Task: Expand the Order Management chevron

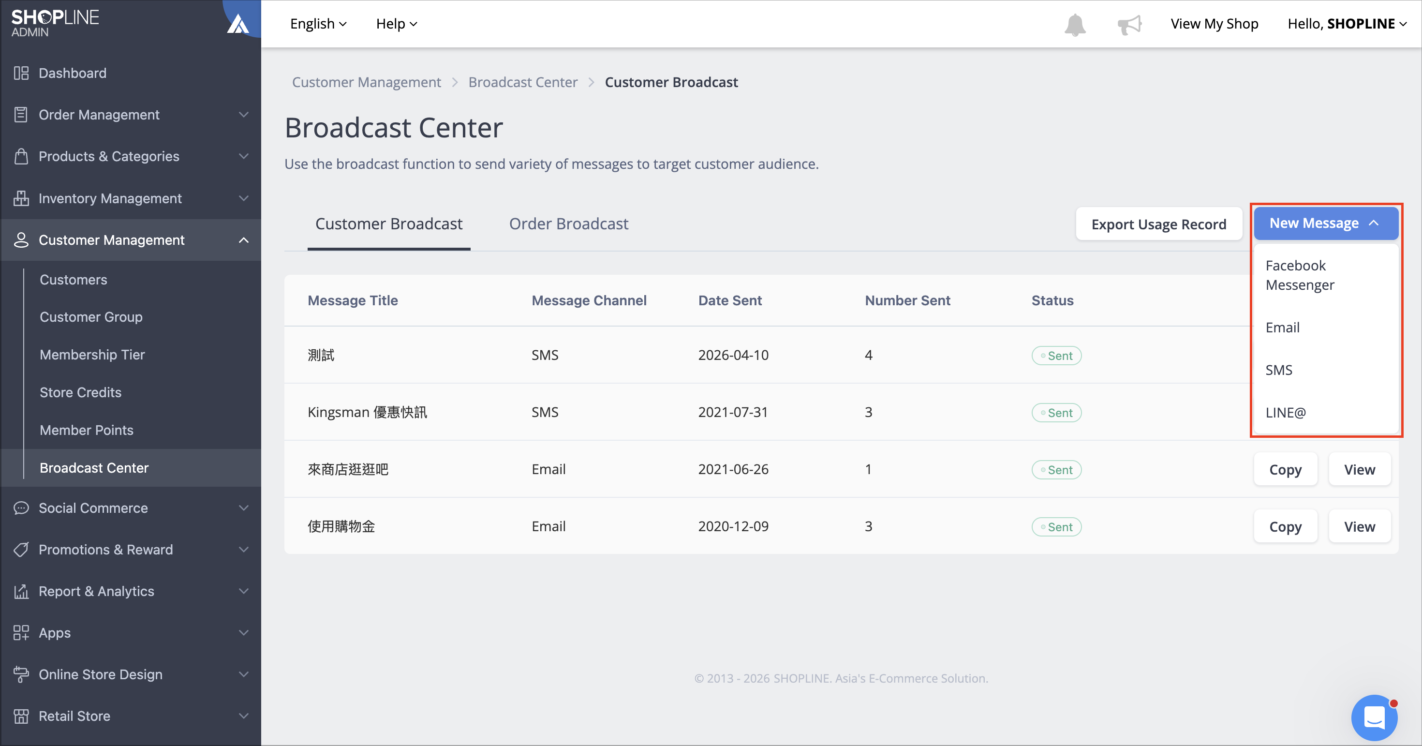Action: tap(243, 114)
